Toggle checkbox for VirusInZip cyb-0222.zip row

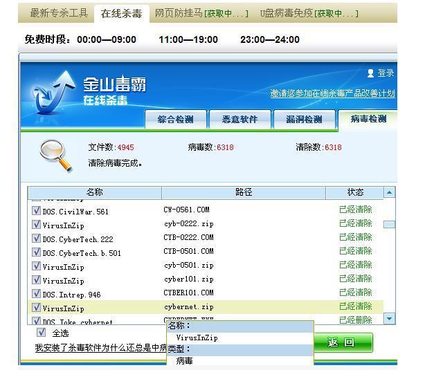pyautogui.click(x=36, y=224)
